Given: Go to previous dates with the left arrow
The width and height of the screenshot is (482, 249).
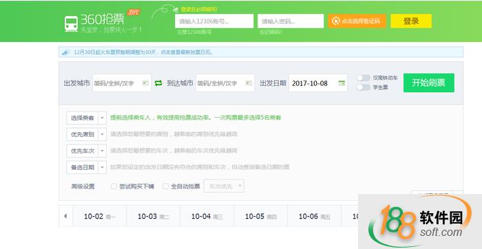Looking at the screenshot, I should [65, 216].
